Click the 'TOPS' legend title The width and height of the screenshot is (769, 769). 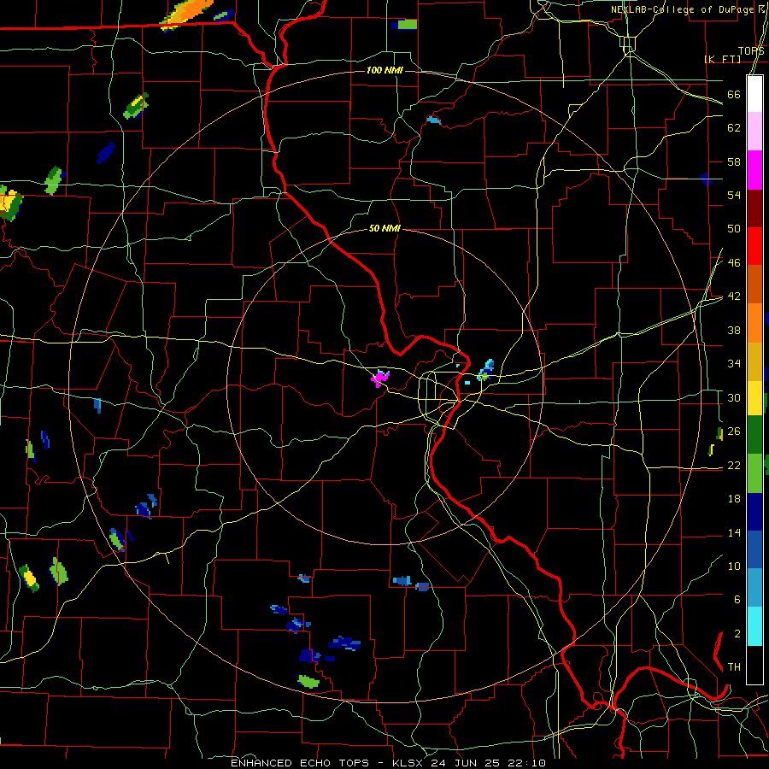click(751, 51)
